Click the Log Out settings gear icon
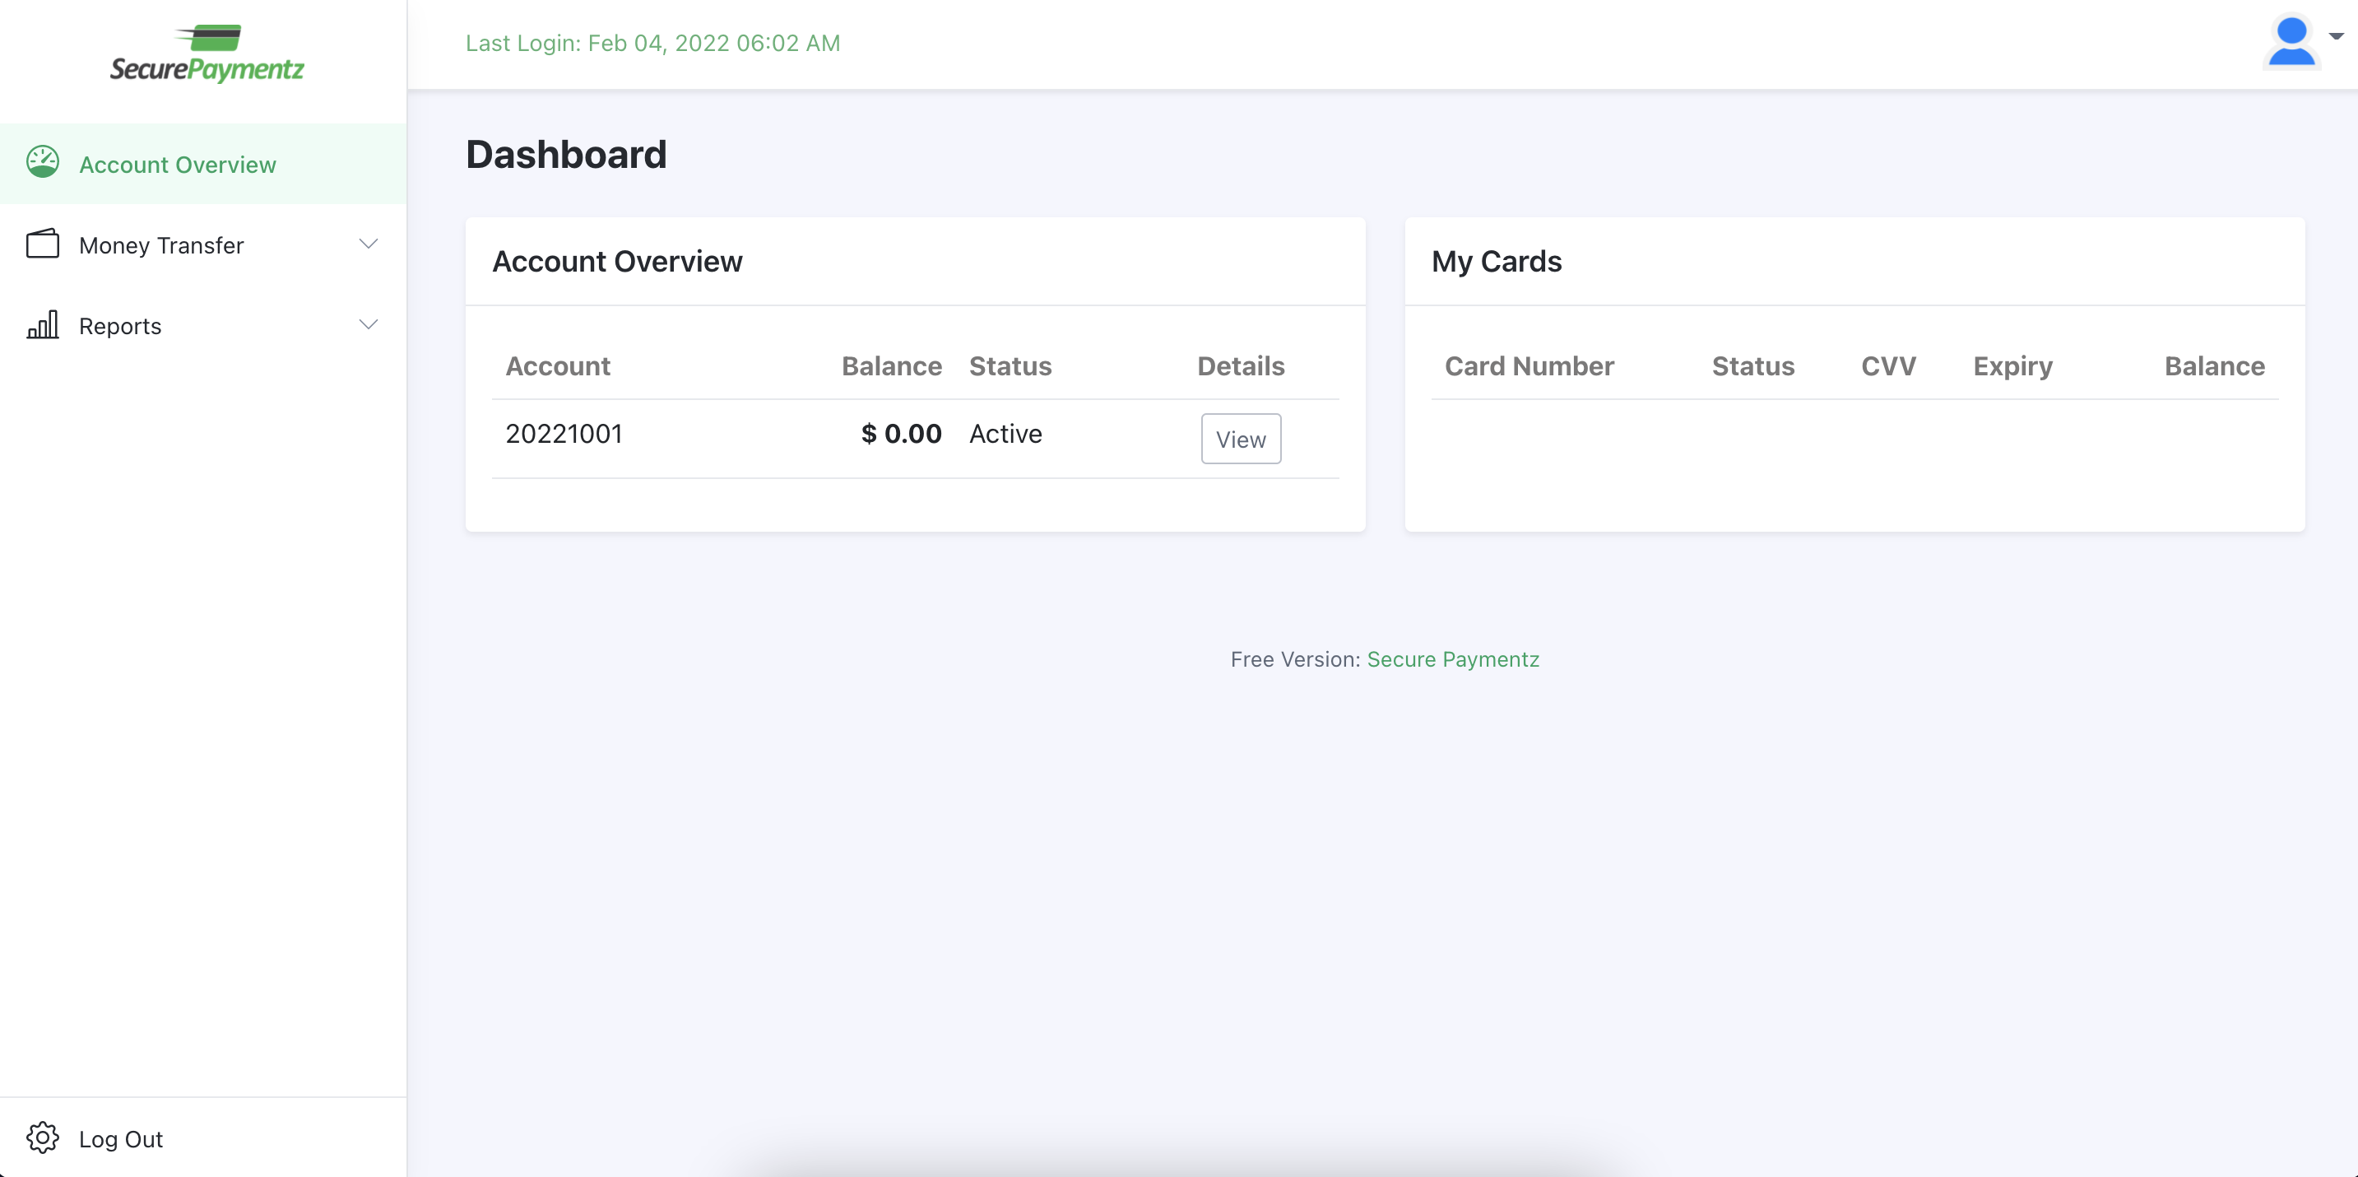 [42, 1137]
